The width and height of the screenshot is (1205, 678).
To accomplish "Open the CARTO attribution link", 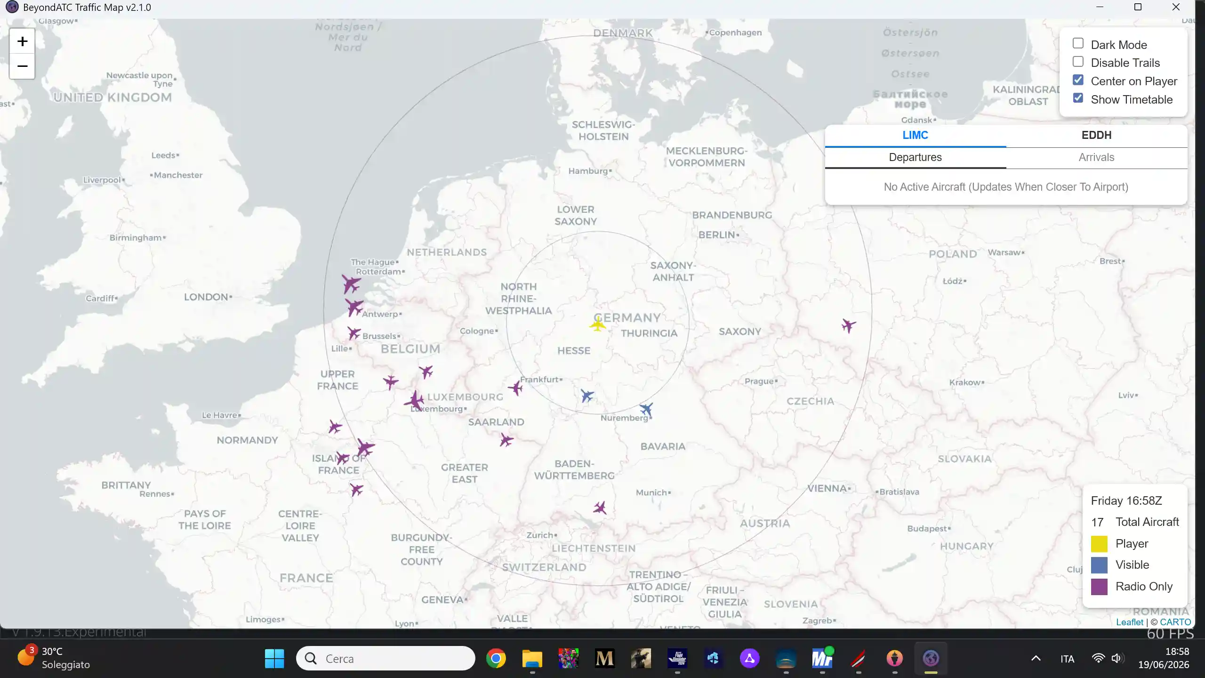I will click(1175, 622).
